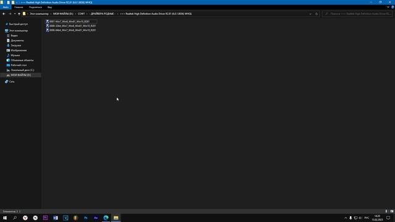The height and width of the screenshot is (222, 395).
Task: Switch to large icons view in status bar
Action: [392, 212]
